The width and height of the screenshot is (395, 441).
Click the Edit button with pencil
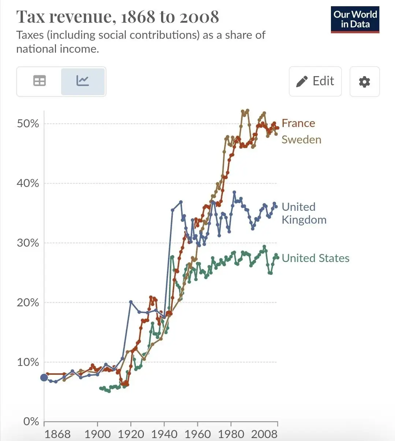click(315, 81)
